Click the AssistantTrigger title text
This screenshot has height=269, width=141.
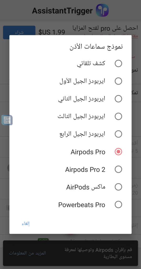[x=62, y=11]
